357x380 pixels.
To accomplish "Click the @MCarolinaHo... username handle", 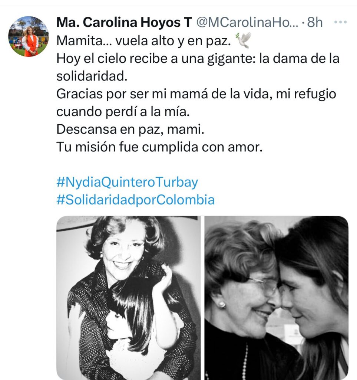I will pyautogui.click(x=246, y=23).
